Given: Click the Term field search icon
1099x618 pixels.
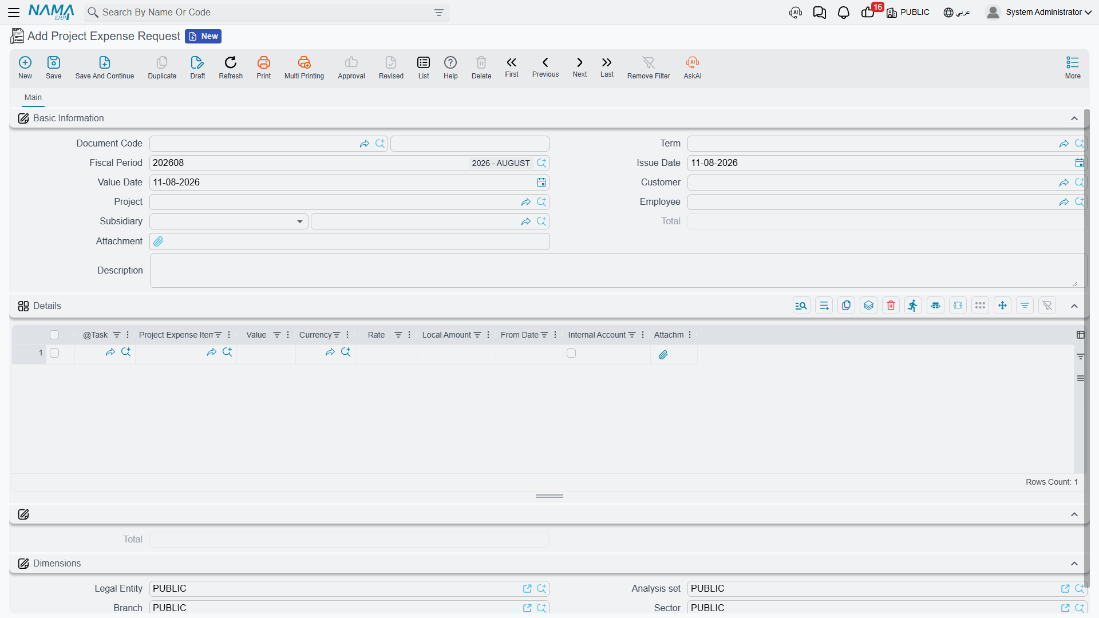Looking at the screenshot, I should click(x=1080, y=144).
